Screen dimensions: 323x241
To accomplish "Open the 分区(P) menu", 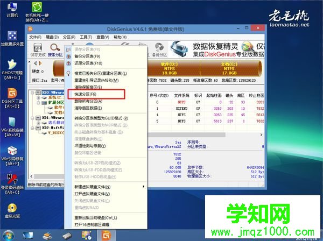I will [x=69, y=37].
